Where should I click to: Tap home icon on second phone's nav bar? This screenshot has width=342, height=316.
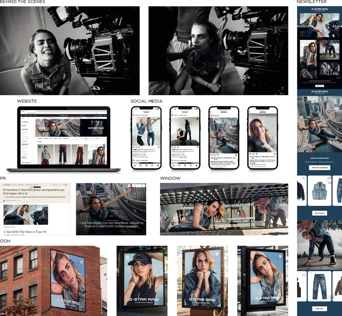click(x=174, y=165)
